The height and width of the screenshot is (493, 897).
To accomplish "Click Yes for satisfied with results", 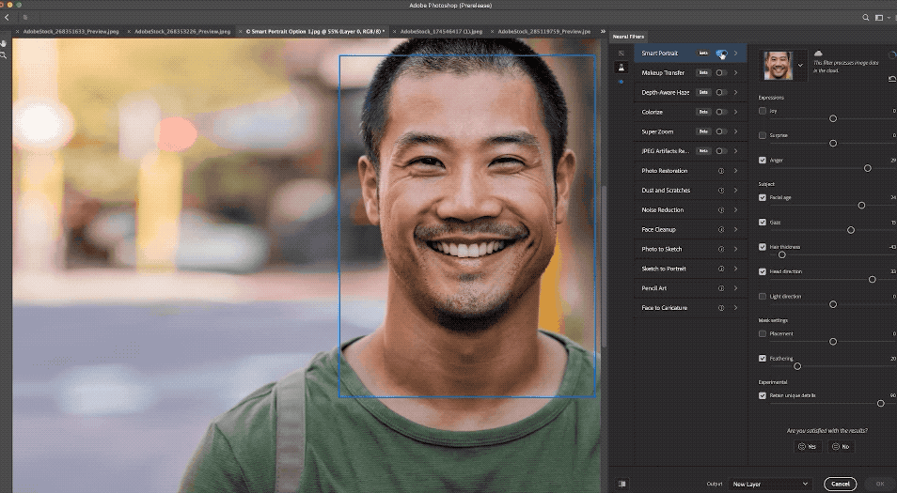I will tap(806, 447).
